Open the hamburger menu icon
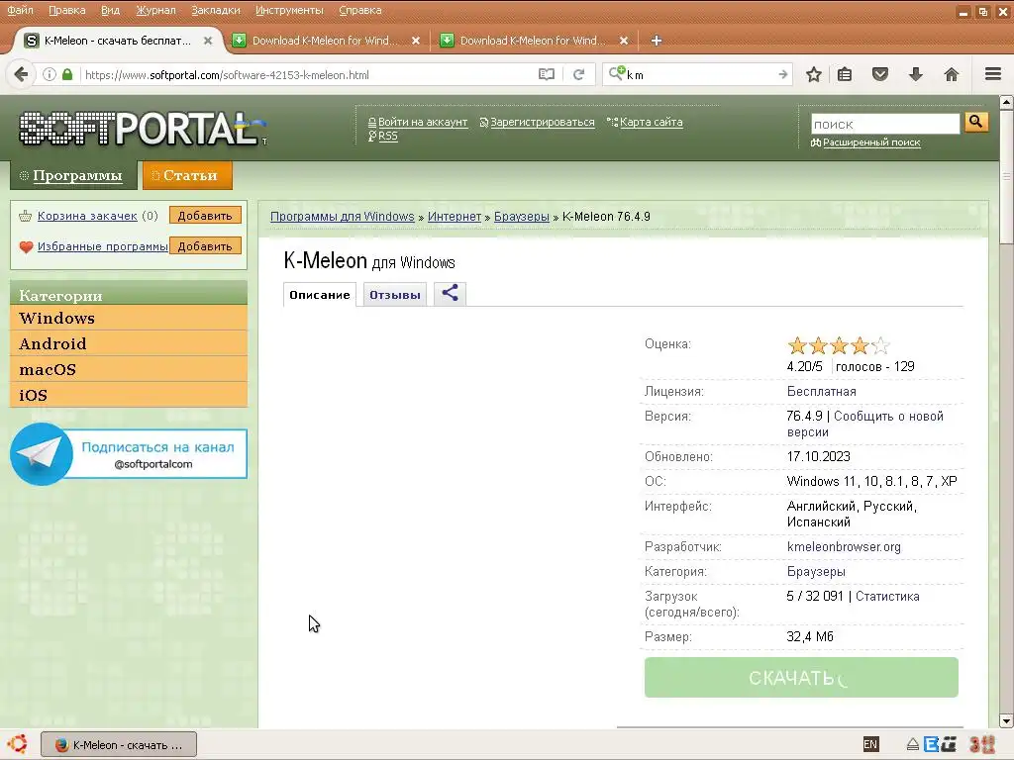 993,74
